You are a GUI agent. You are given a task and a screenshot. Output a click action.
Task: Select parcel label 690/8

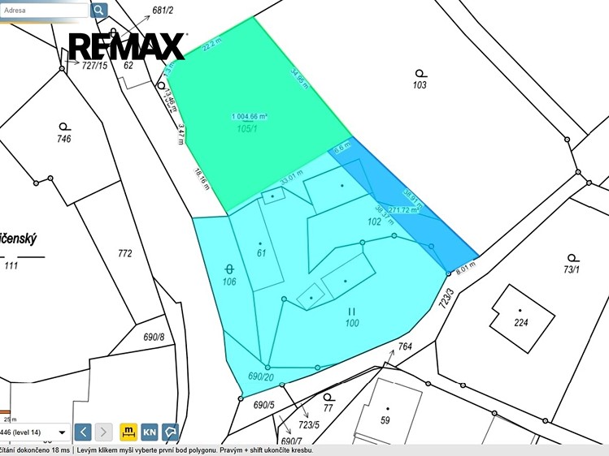click(x=154, y=337)
